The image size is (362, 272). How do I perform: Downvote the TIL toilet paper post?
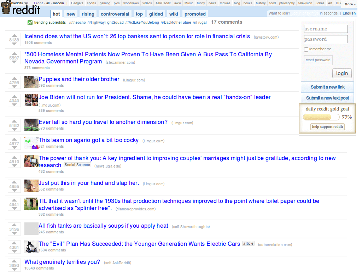point(14,209)
